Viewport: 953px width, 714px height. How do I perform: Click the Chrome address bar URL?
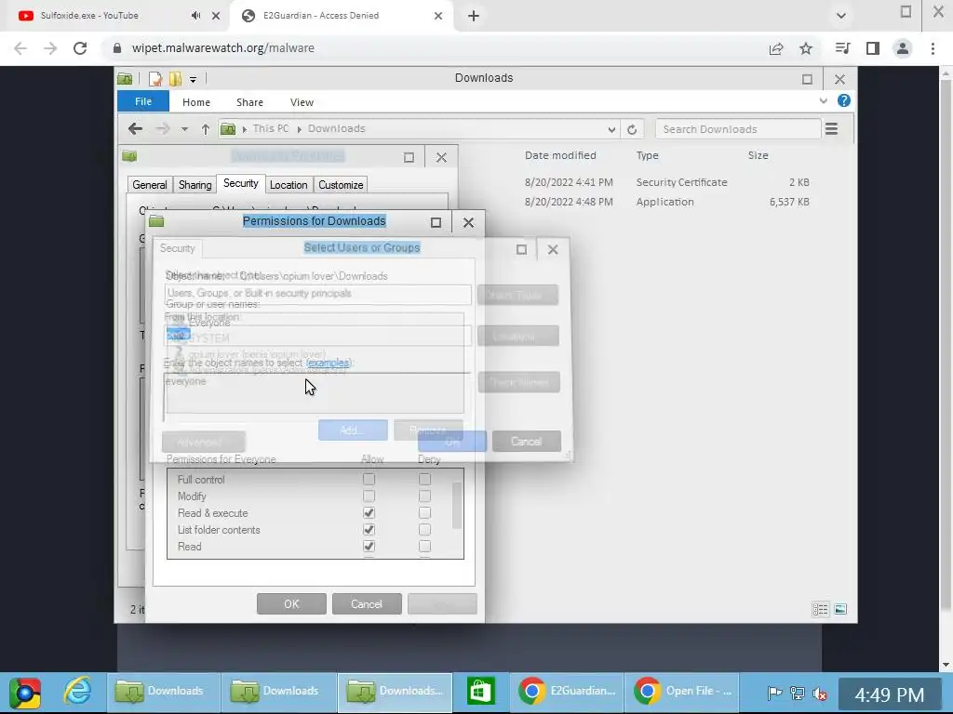pyautogui.click(x=223, y=48)
